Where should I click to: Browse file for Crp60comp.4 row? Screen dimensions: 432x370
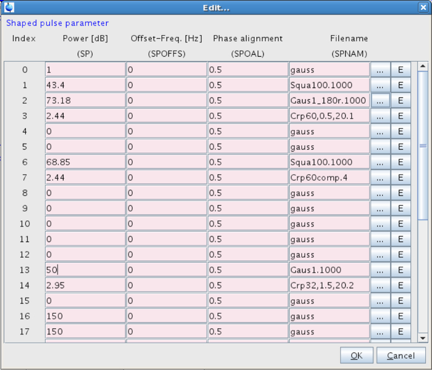(x=380, y=178)
